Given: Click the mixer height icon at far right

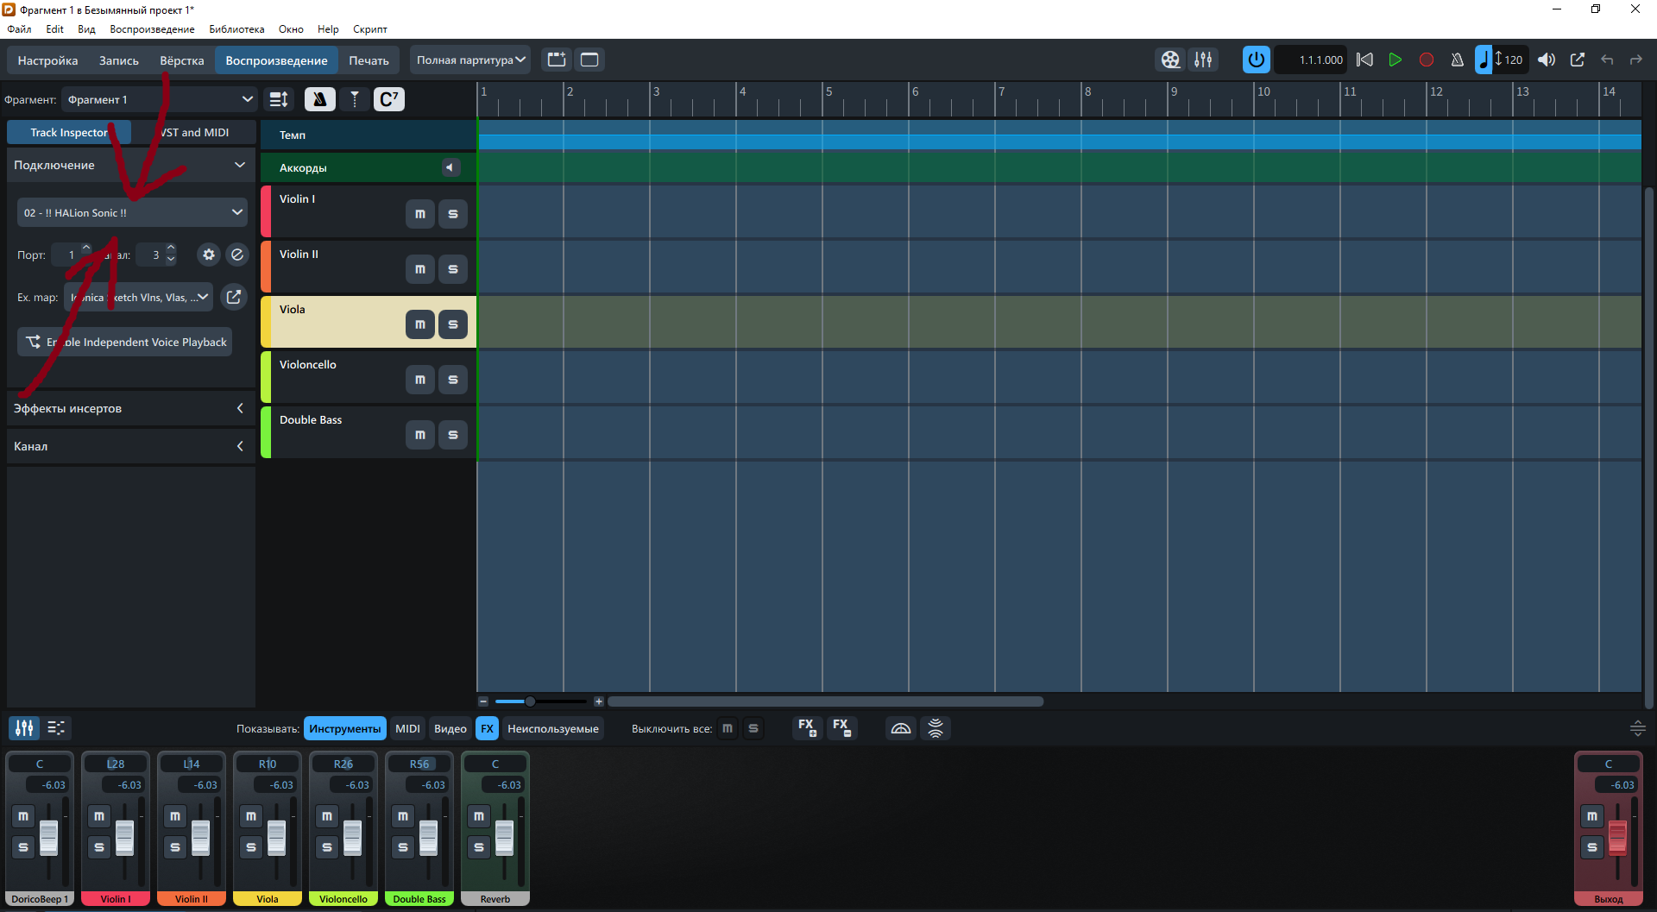Looking at the screenshot, I should pos(1637,728).
